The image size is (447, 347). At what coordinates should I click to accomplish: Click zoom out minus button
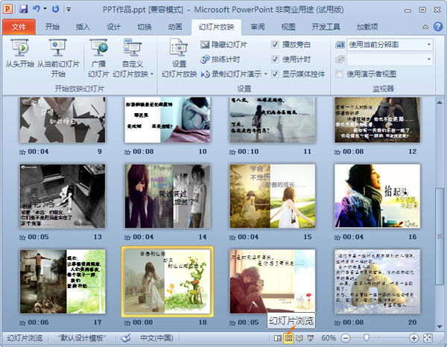pyautogui.click(x=346, y=338)
